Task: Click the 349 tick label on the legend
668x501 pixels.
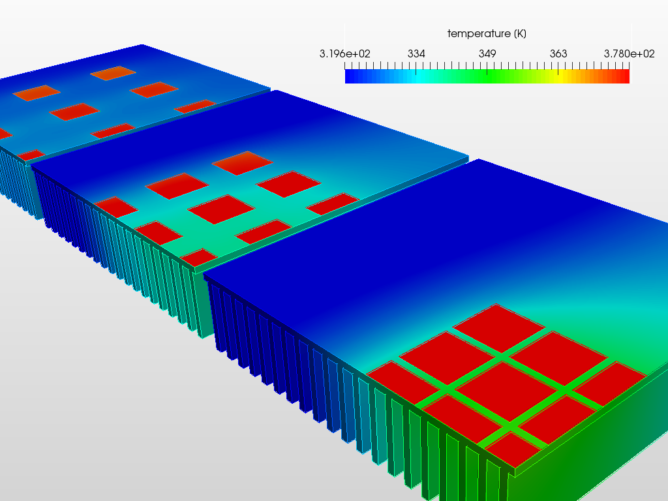Action: [487, 54]
